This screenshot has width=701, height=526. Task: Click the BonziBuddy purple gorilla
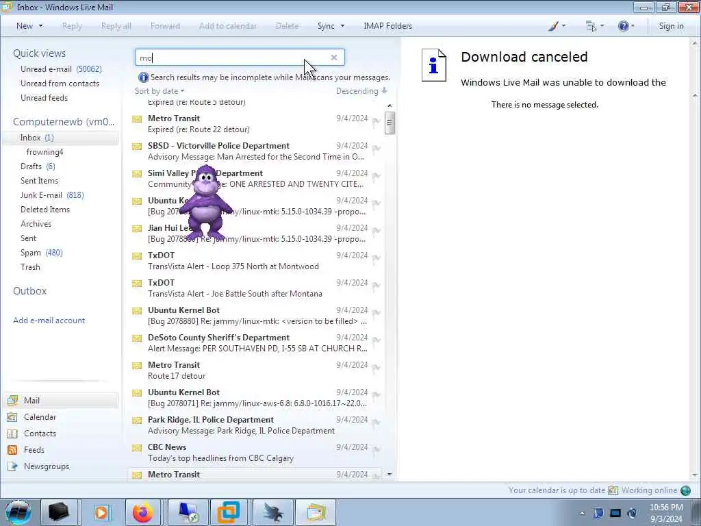205,203
